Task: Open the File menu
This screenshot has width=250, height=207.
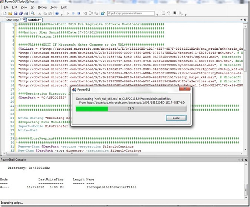Action: [x=6, y=7]
